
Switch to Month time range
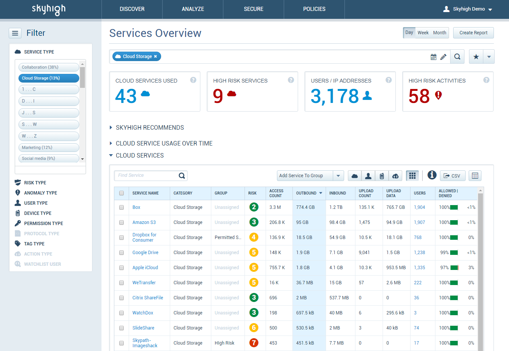click(440, 33)
